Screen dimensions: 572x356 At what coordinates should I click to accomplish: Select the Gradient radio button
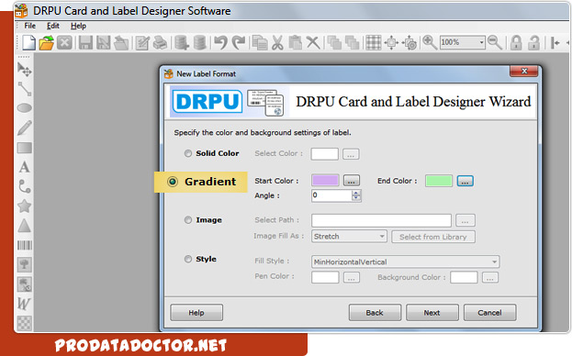point(173,182)
